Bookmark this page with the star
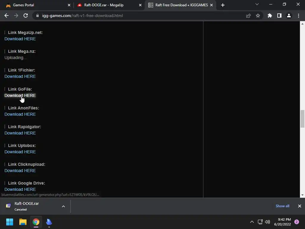305x229 pixels. tap(258, 16)
